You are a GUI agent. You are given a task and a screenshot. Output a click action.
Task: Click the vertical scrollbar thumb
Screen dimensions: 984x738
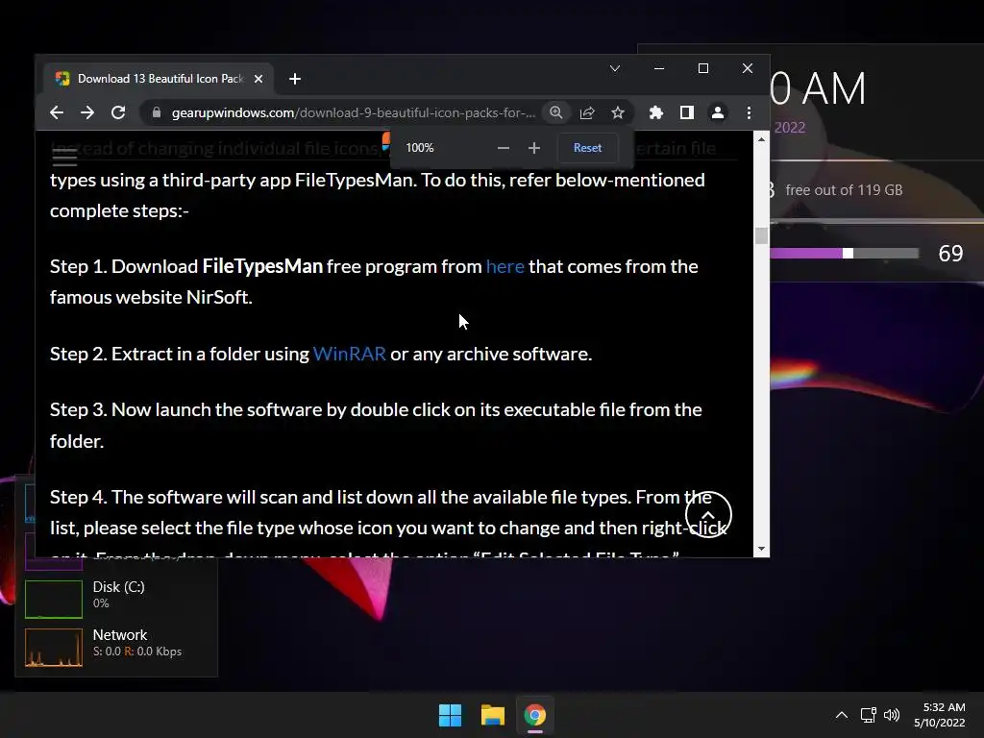click(761, 235)
